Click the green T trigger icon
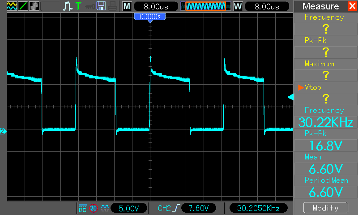Screen dimensions: 358x215 click(x=78, y=6)
